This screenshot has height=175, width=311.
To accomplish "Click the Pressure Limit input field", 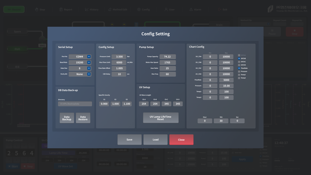I will pyautogui.click(x=119, y=57).
